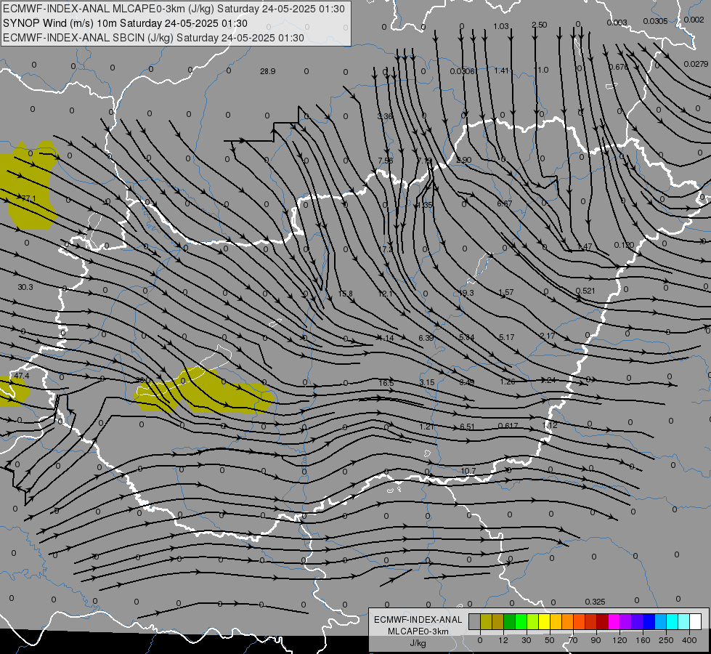Image resolution: width=711 pixels, height=654 pixels.
Task: Click the 77.1 value on the map
Action: (28, 198)
